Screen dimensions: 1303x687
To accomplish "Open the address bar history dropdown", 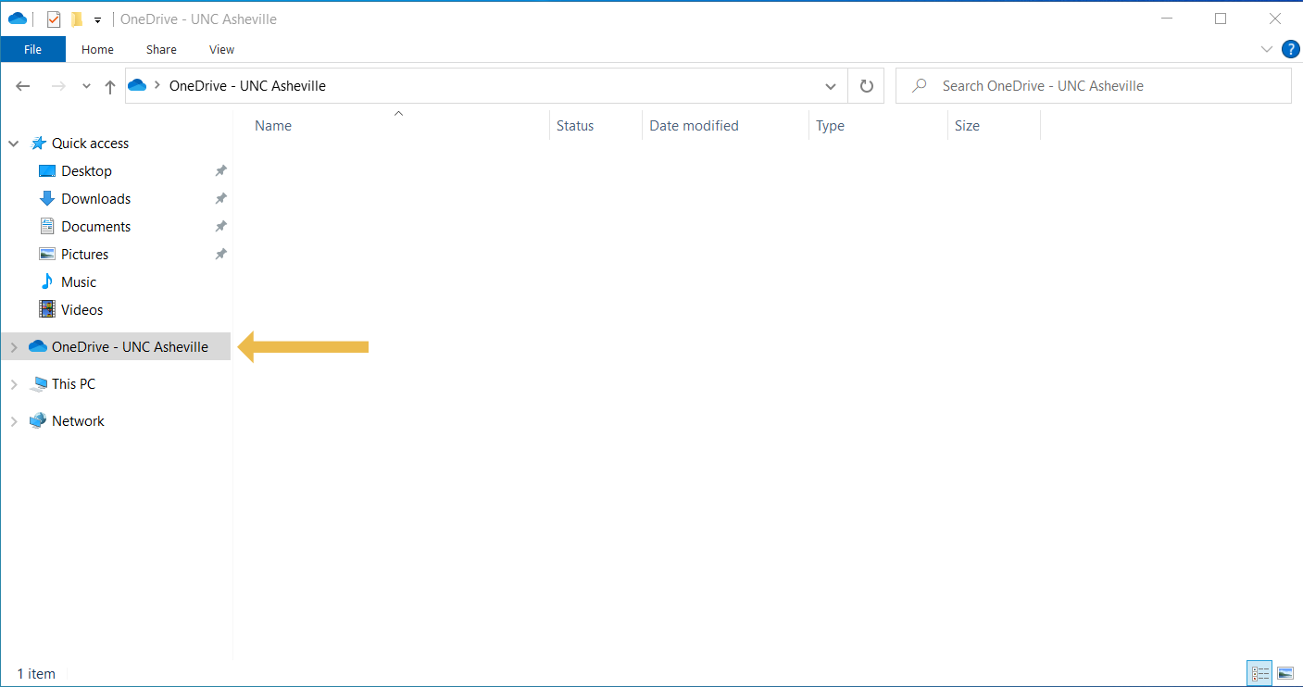I will click(x=831, y=85).
